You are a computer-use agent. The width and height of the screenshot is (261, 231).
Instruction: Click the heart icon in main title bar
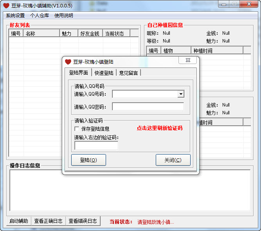tap(6, 5)
